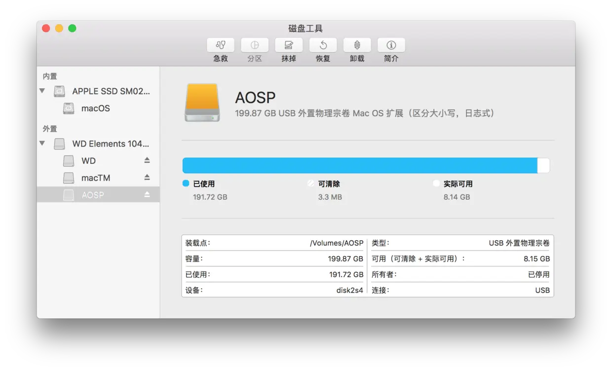Eject the WD volume
612x371 pixels.
(147, 160)
